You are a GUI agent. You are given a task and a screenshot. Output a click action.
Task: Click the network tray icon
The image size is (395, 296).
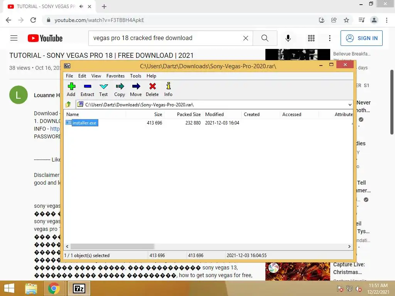tap(349, 288)
